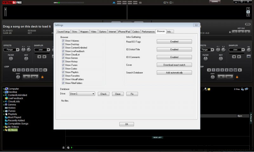254x152 pixels.
Task: Click Download exact match cover button
Action: [x=174, y=65]
